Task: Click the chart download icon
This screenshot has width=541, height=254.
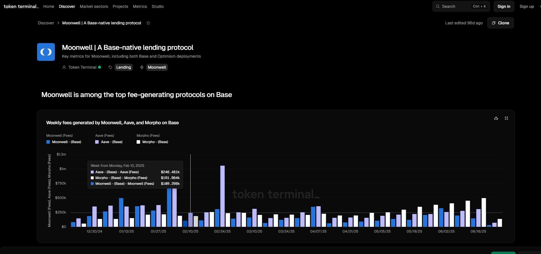Action: 496,118
